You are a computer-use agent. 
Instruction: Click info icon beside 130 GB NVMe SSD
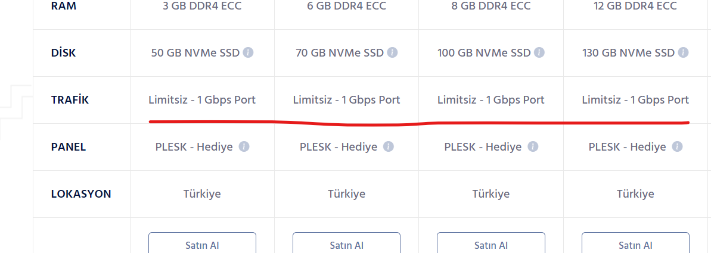click(684, 52)
